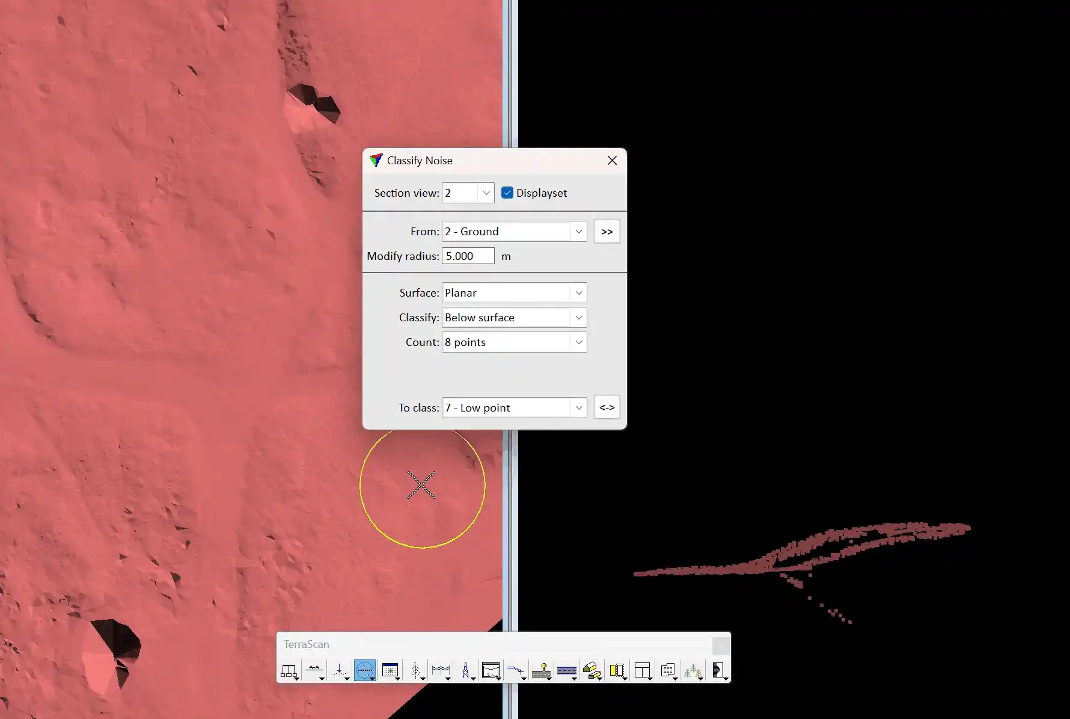
Task: Expand the Section view dropdown
Action: pos(486,193)
